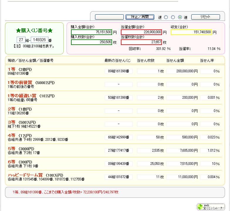Click the 6等 amount 7,515,000円
The image size is (230, 211).
coord(182,164)
